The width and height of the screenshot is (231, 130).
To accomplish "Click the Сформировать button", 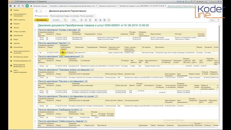I will [x=42, y=20].
